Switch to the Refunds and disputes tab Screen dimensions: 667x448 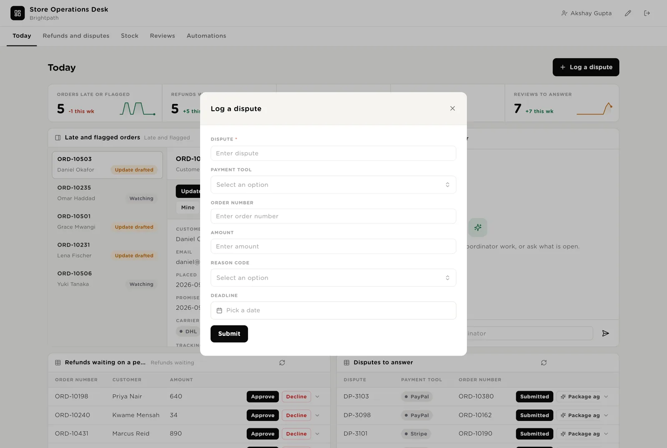click(x=76, y=36)
